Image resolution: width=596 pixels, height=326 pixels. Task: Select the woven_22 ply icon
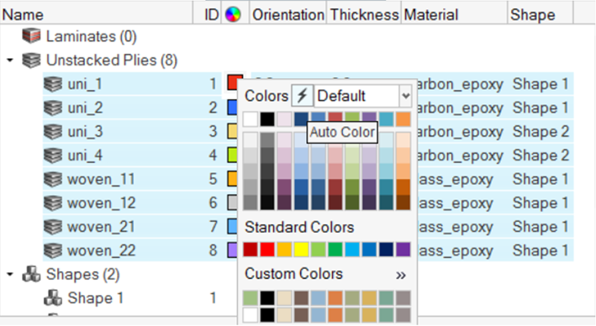coord(53,250)
